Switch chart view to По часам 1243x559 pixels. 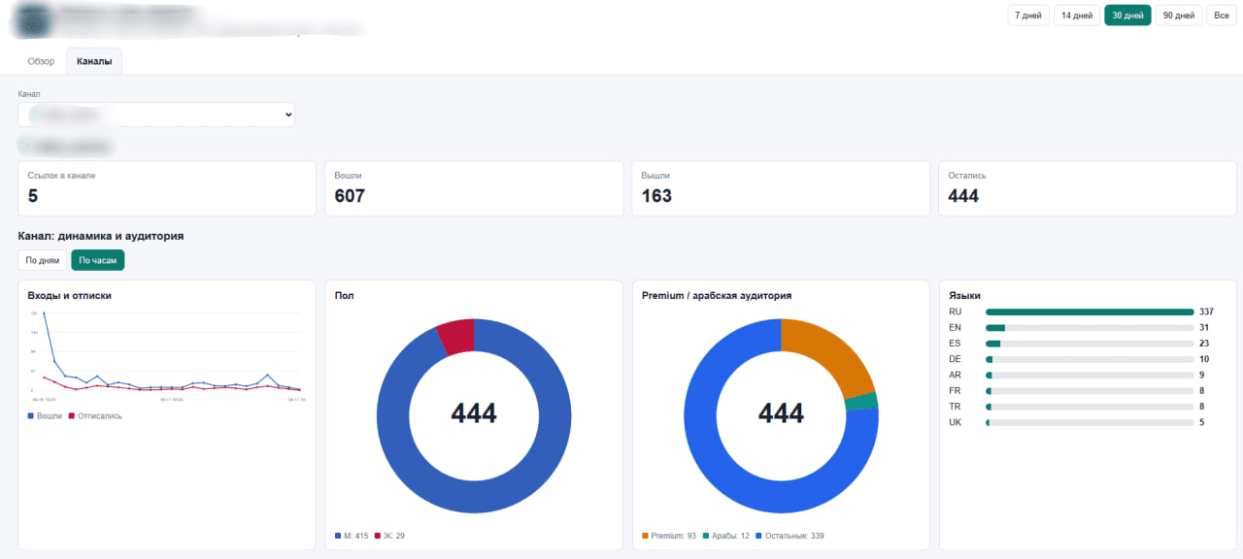[x=97, y=260]
